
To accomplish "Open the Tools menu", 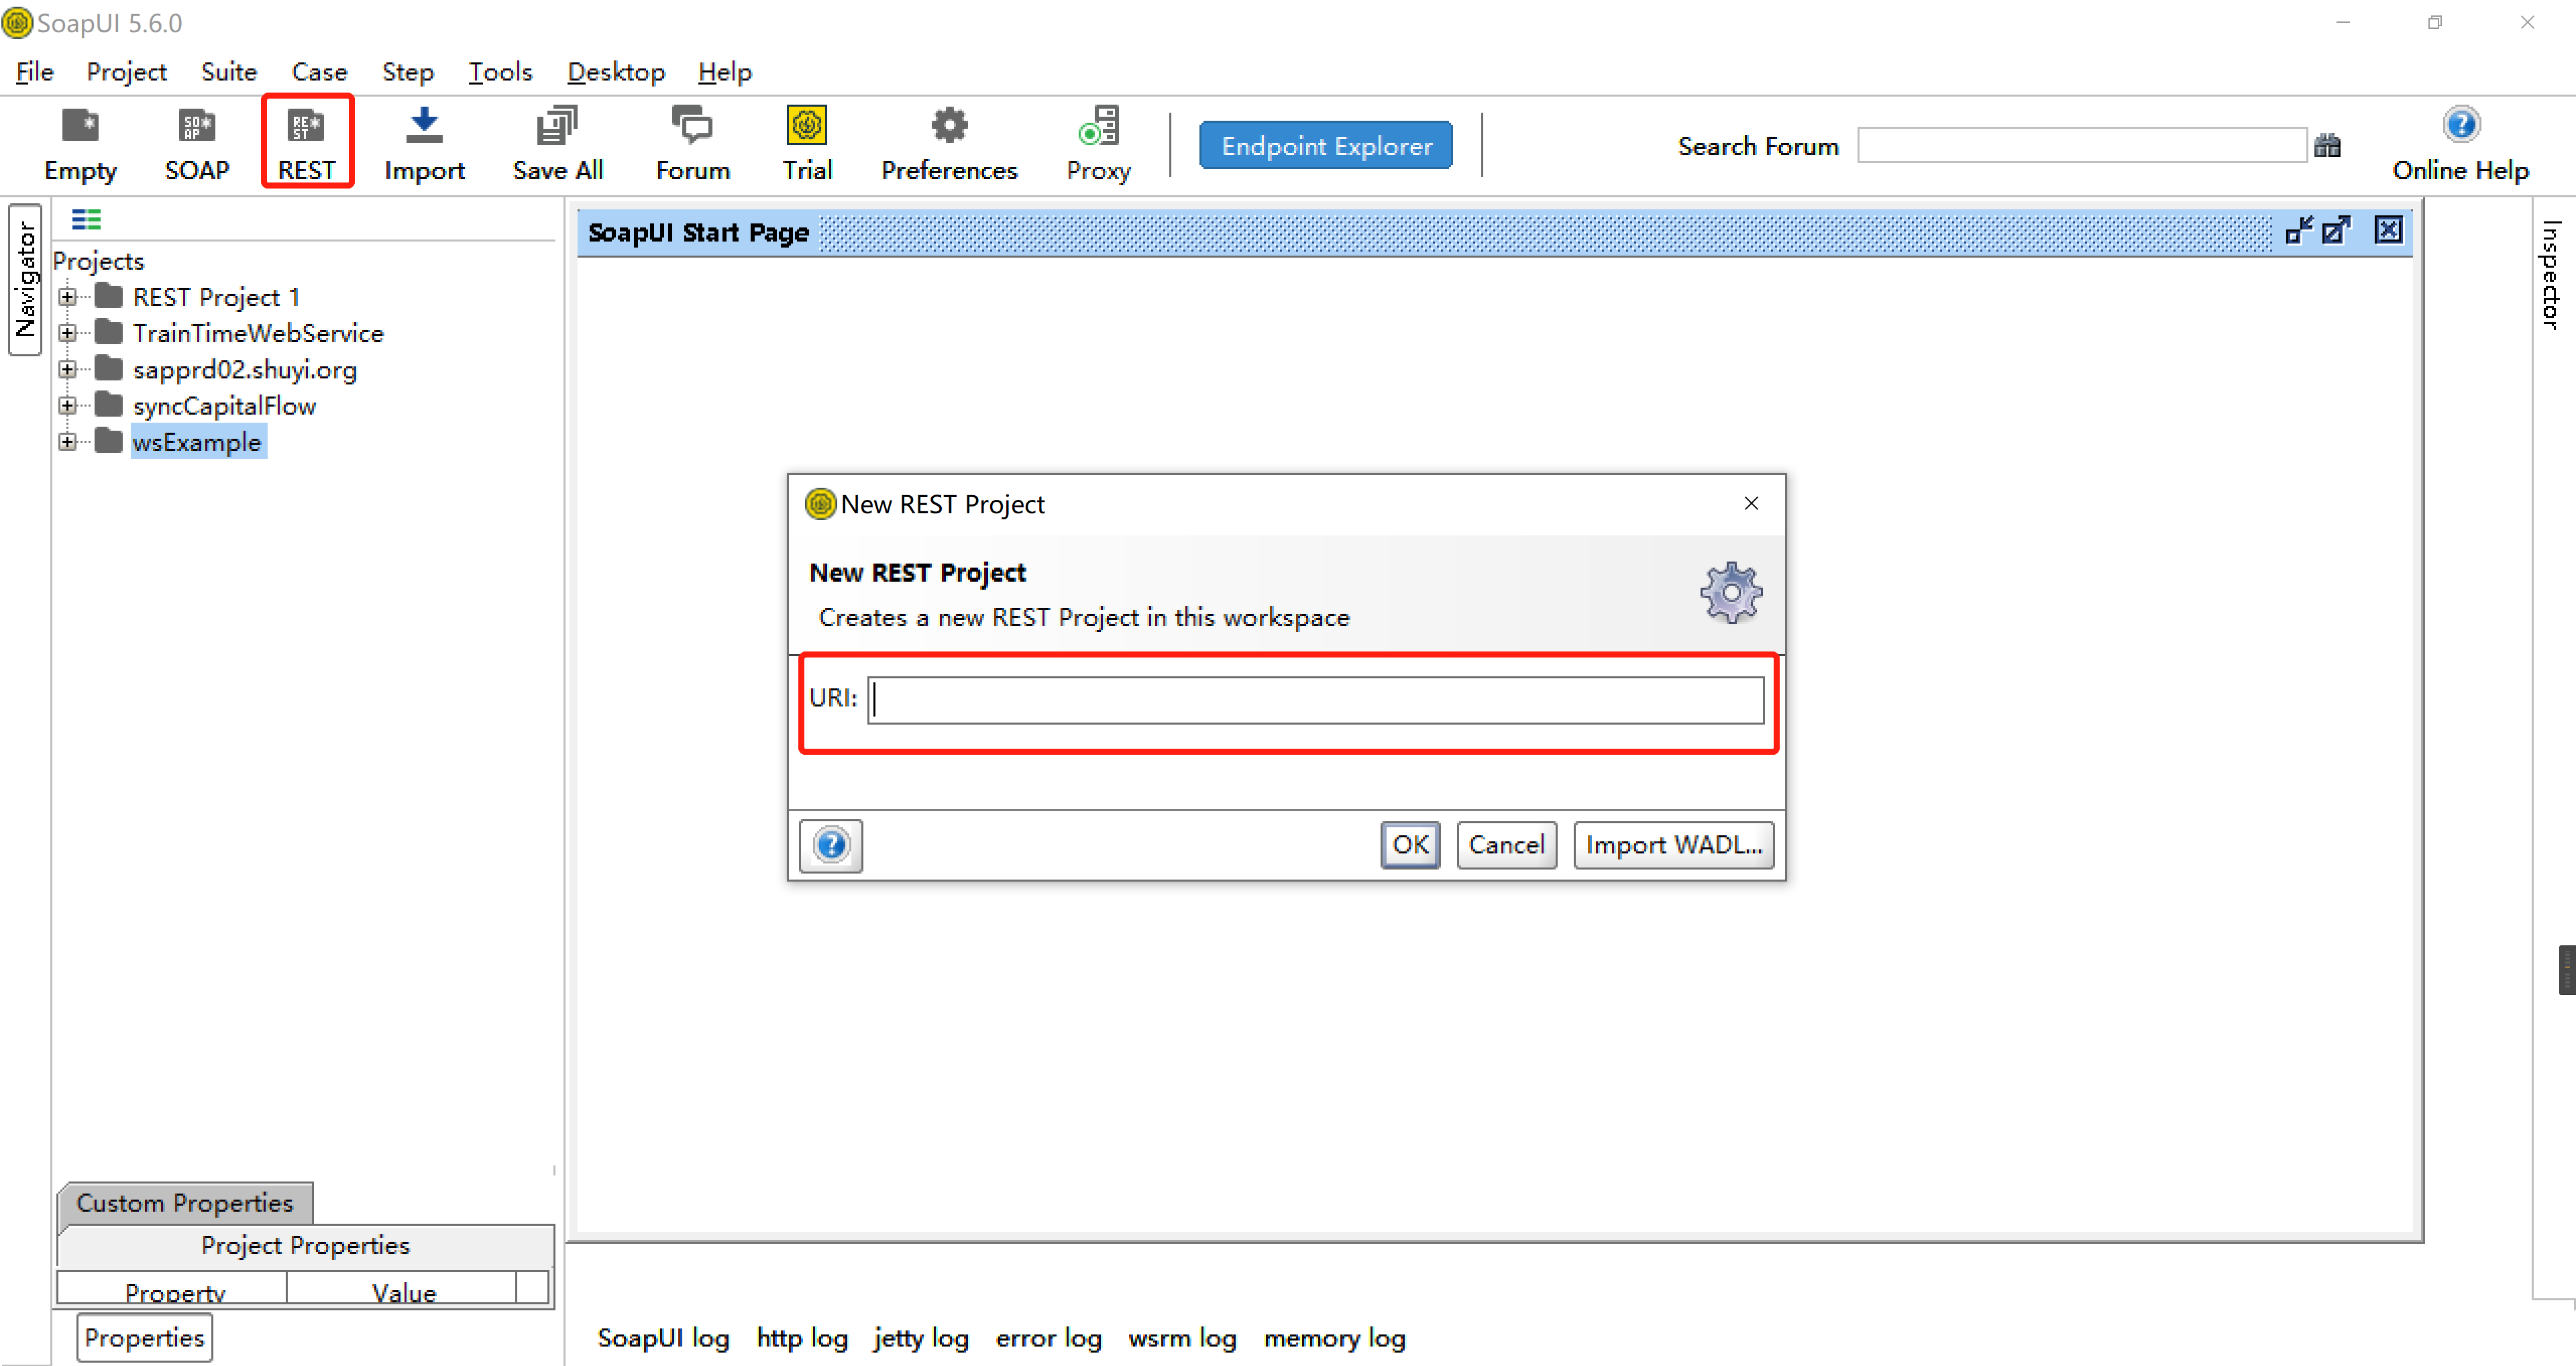I will coord(500,72).
